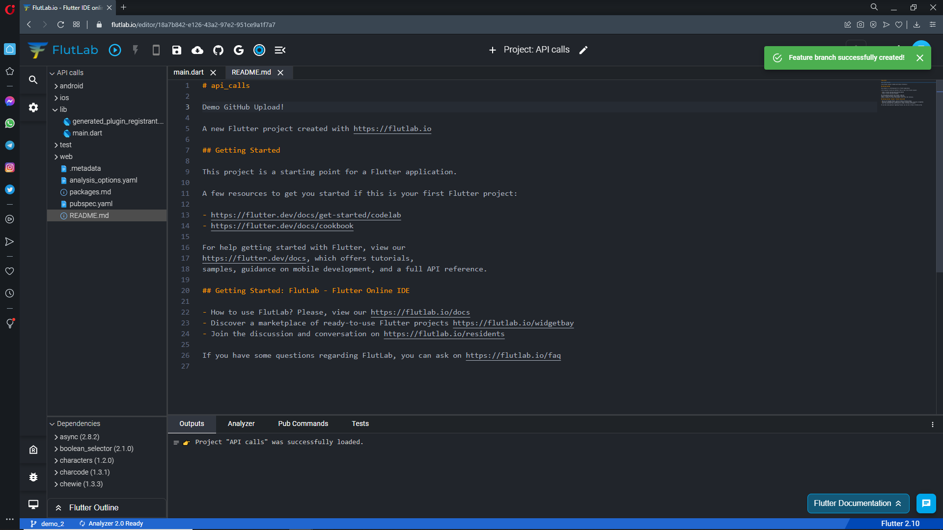Expand the boolean_selector (2.1.0) dependency
Screen dimensions: 943x530
56,449
